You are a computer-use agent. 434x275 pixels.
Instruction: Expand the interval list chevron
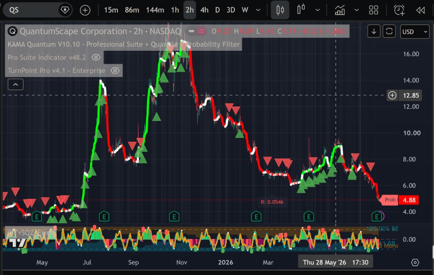[x=258, y=10]
